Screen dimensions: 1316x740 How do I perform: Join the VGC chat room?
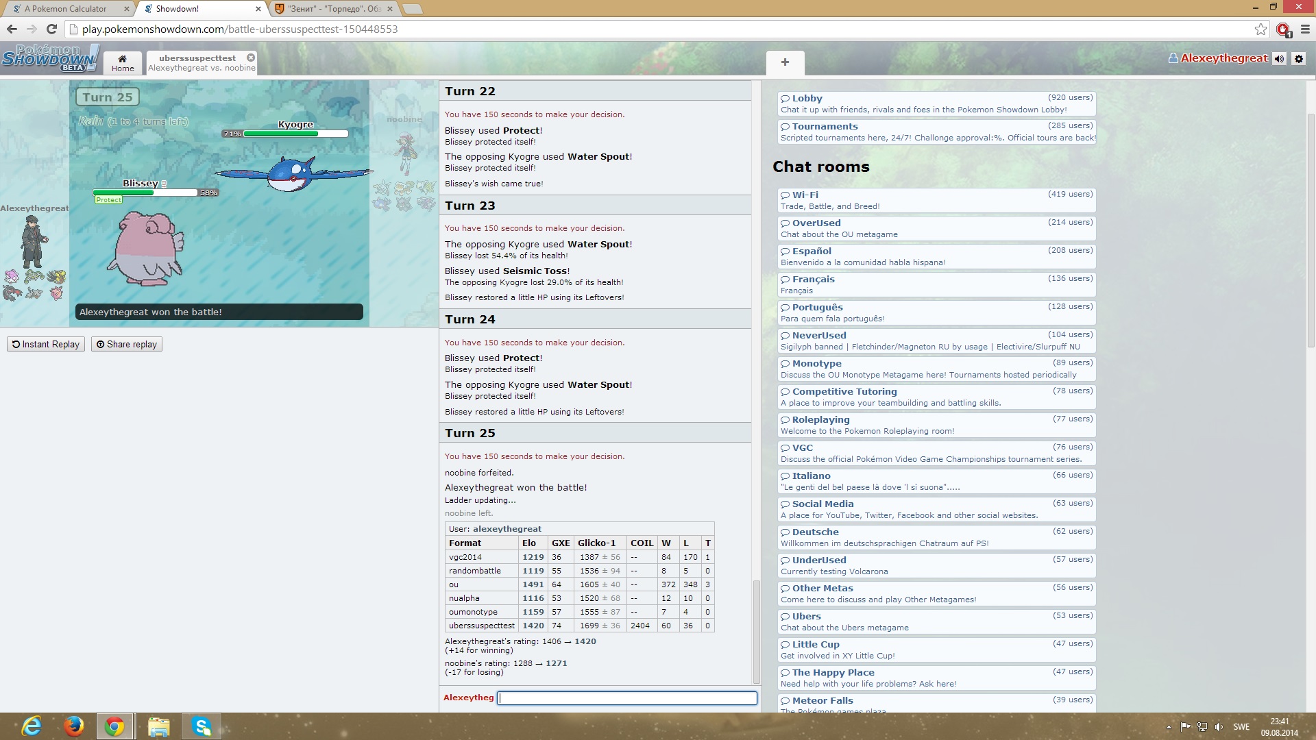click(x=936, y=453)
